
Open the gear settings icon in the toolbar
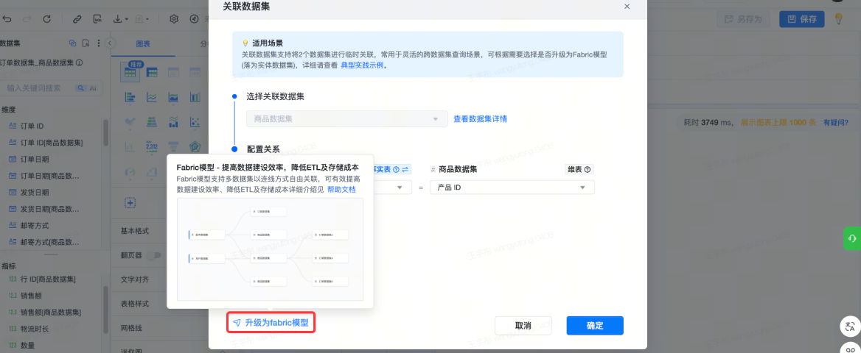tap(174, 18)
